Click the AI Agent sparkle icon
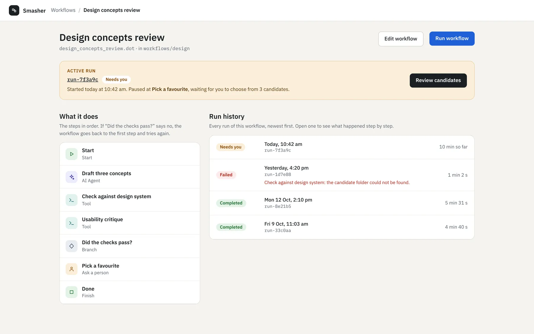 (71, 177)
